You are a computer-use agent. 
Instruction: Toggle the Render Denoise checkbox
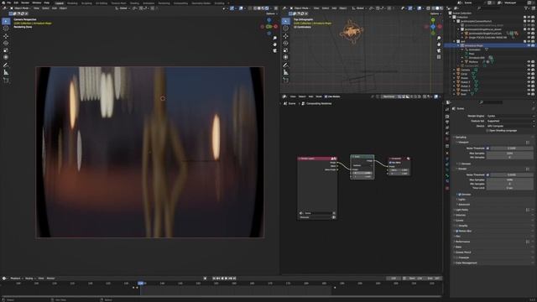(460, 195)
